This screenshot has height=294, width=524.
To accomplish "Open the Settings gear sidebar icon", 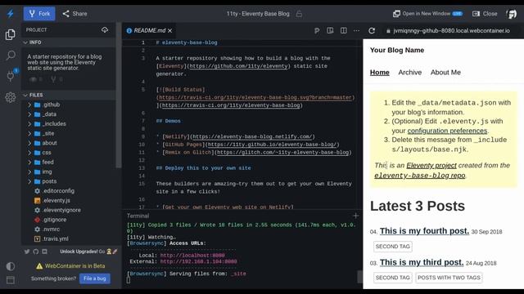I will click(11, 97).
